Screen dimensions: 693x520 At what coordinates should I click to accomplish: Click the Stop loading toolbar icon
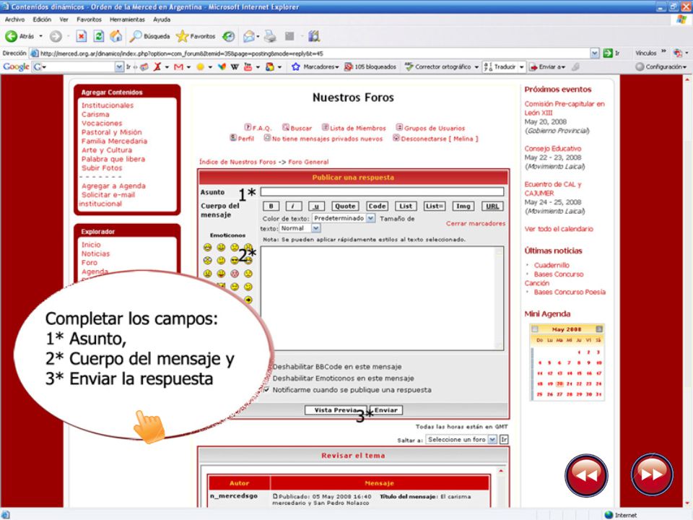[x=82, y=36]
